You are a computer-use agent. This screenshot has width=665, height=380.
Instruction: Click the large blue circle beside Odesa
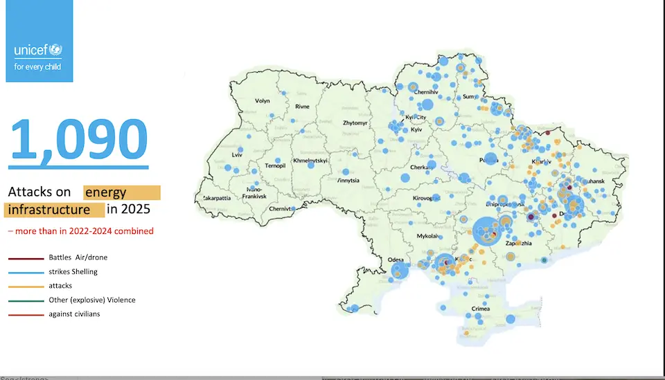(400, 271)
